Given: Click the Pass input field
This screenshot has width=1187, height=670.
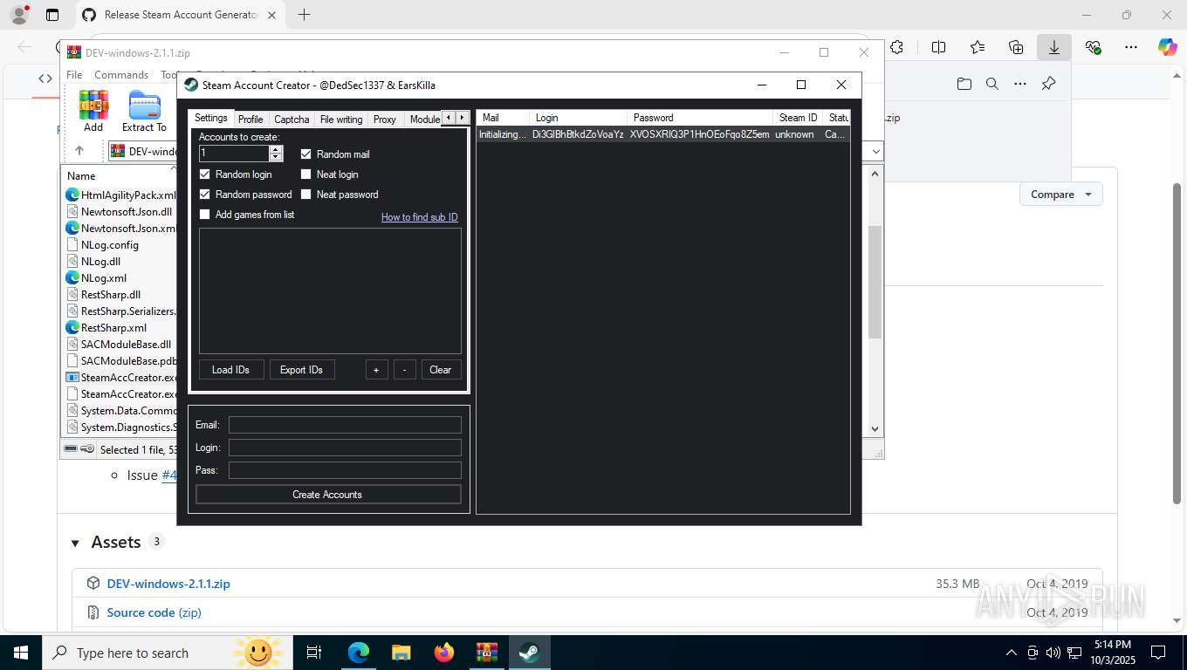Looking at the screenshot, I should tap(345, 470).
